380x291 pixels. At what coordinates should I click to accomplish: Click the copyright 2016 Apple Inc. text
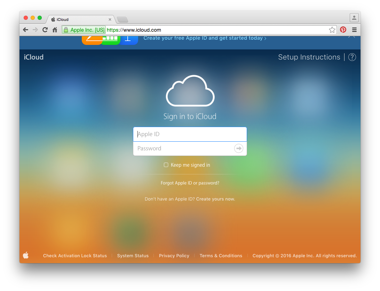304,255
